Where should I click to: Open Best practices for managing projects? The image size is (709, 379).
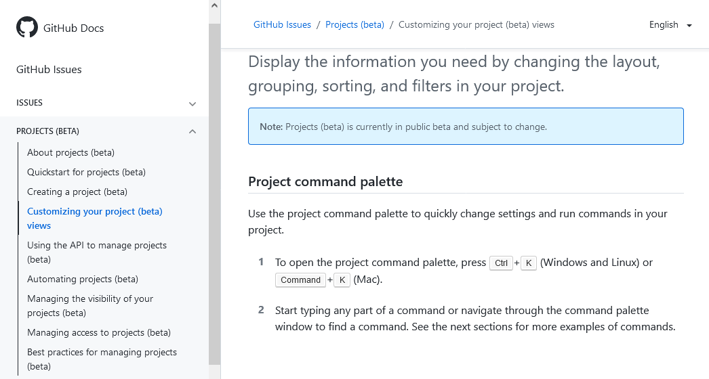[102, 359]
